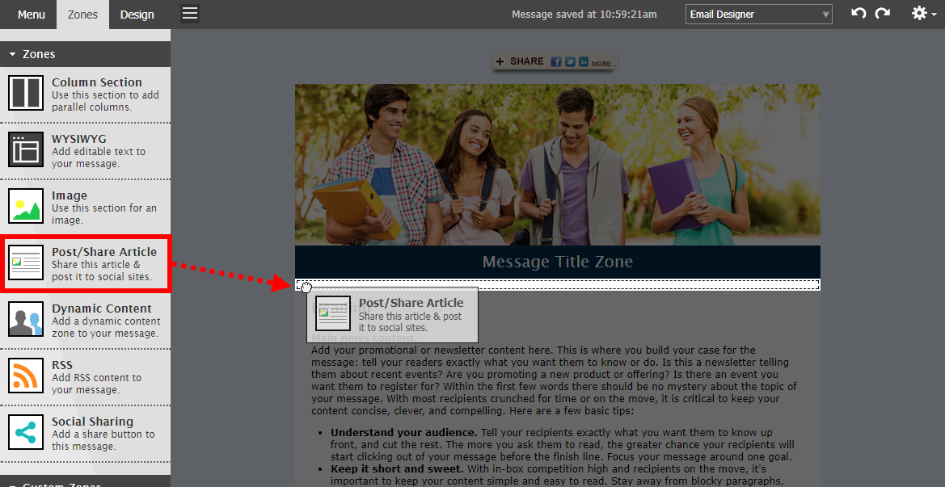This screenshot has height=487, width=945.
Task: Click 'Add RSS content to your message.' text
Action: [96, 384]
